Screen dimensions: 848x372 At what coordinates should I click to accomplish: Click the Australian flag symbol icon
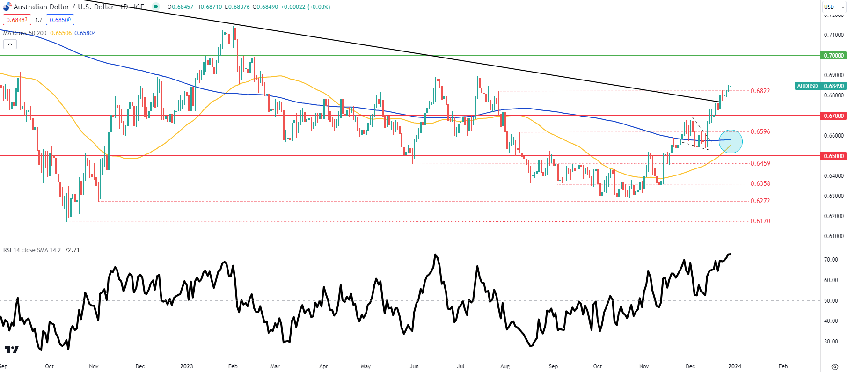[7, 7]
